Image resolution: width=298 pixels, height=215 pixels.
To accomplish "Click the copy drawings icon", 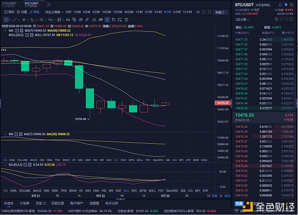I will click(113, 19).
